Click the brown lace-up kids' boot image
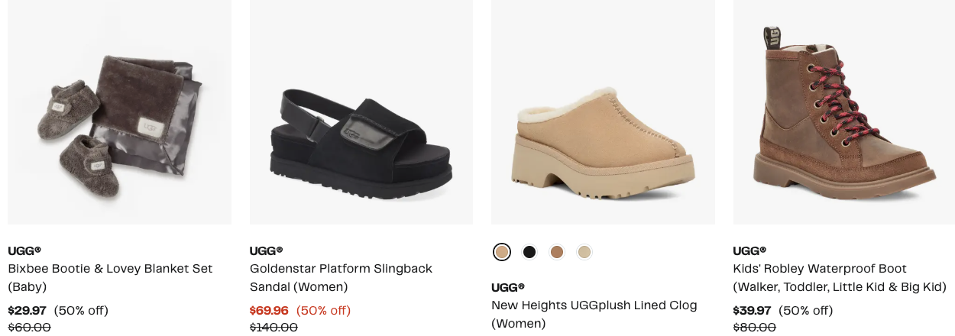This screenshot has width=955, height=336. (x=843, y=112)
